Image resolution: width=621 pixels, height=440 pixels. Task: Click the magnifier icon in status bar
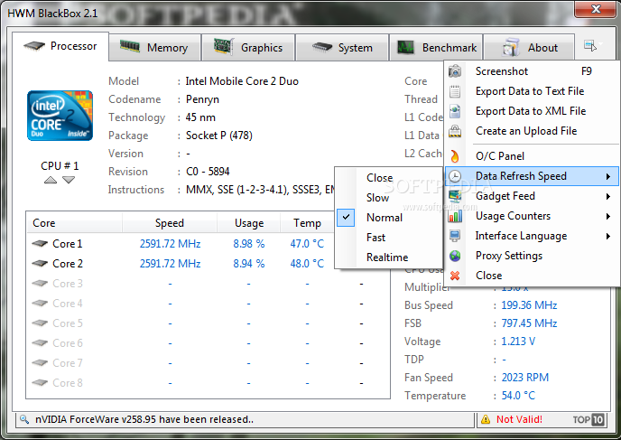point(24,419)
